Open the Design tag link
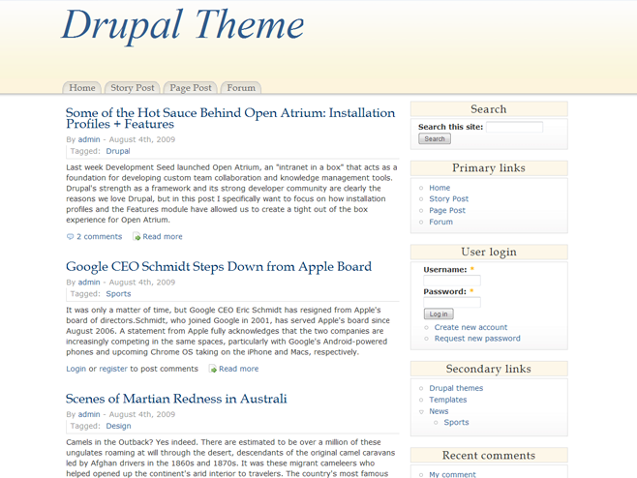Image resolution: width=637 pixels, height=478 pixels. [x=118, y=426]
